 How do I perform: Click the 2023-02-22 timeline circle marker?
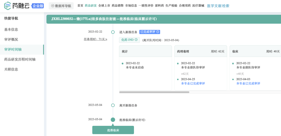coord(113,32)
